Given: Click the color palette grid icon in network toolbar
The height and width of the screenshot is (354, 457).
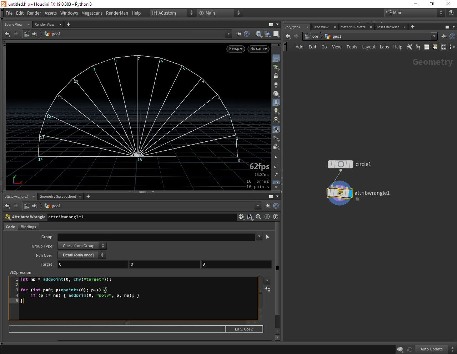Looking at the screenshot, I should point(435,47).
